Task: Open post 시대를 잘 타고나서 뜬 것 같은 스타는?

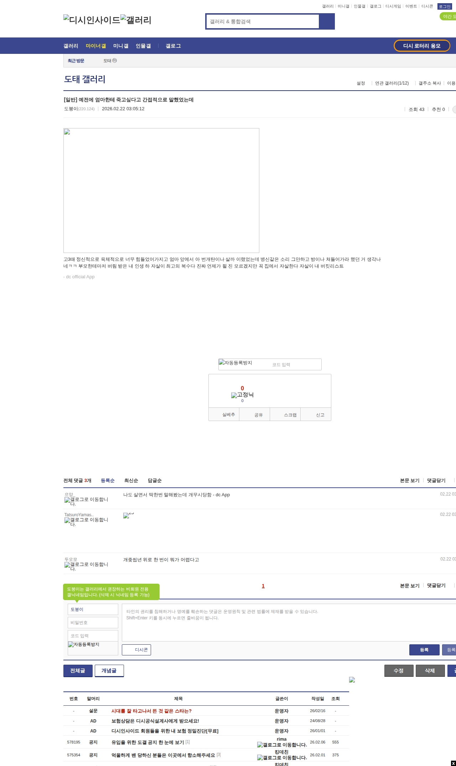Action: (151, 711)
